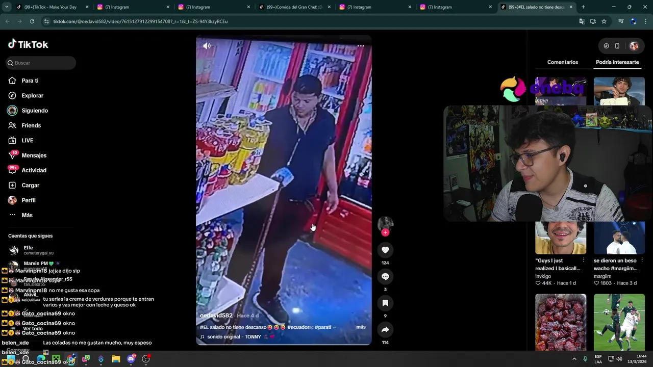Go to the Para ti feed

pos(30,81)
